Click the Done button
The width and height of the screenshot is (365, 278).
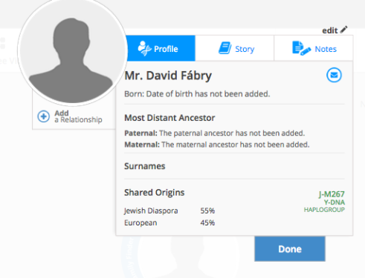(290, 248)
